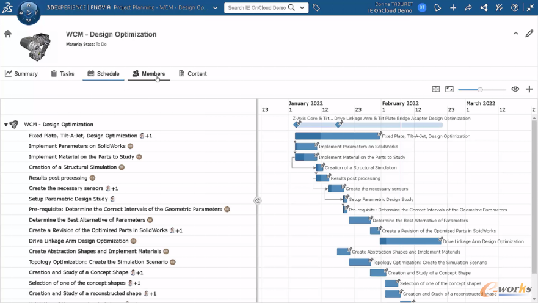
Task: Click the Maturity State To Do value
Action: click(x=101, y=44)
